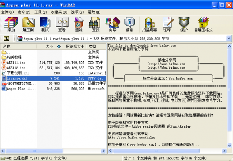
Task: Open the 工具(S) menu
Action: 40,12
